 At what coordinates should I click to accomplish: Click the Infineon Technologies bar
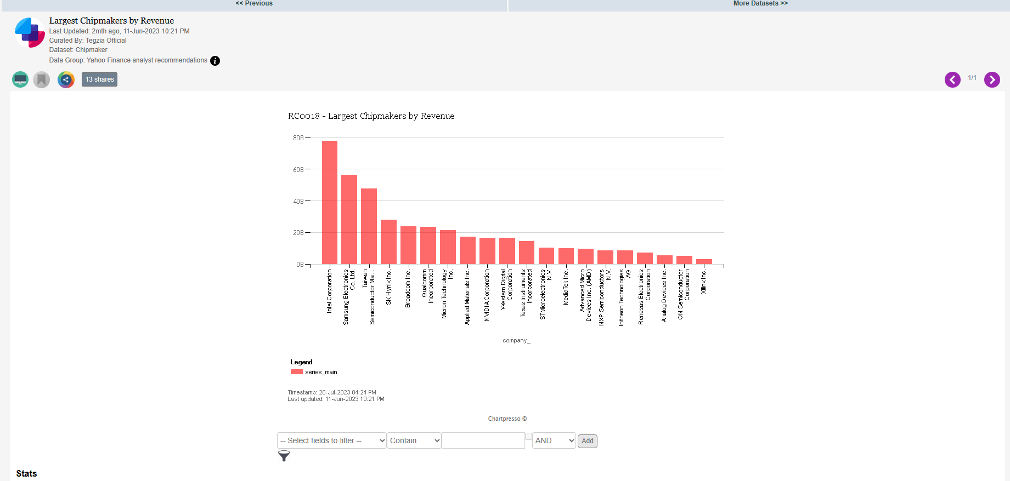pos(625,257)
